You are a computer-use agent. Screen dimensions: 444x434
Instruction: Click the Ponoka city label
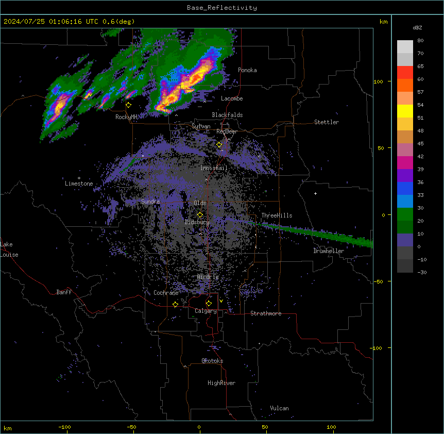coord(247,70)
